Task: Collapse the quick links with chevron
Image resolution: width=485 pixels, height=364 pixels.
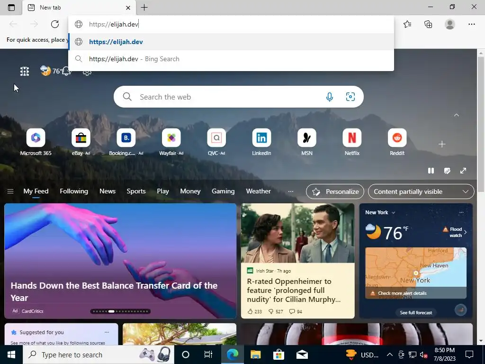Action: click(x=456, y=115)
